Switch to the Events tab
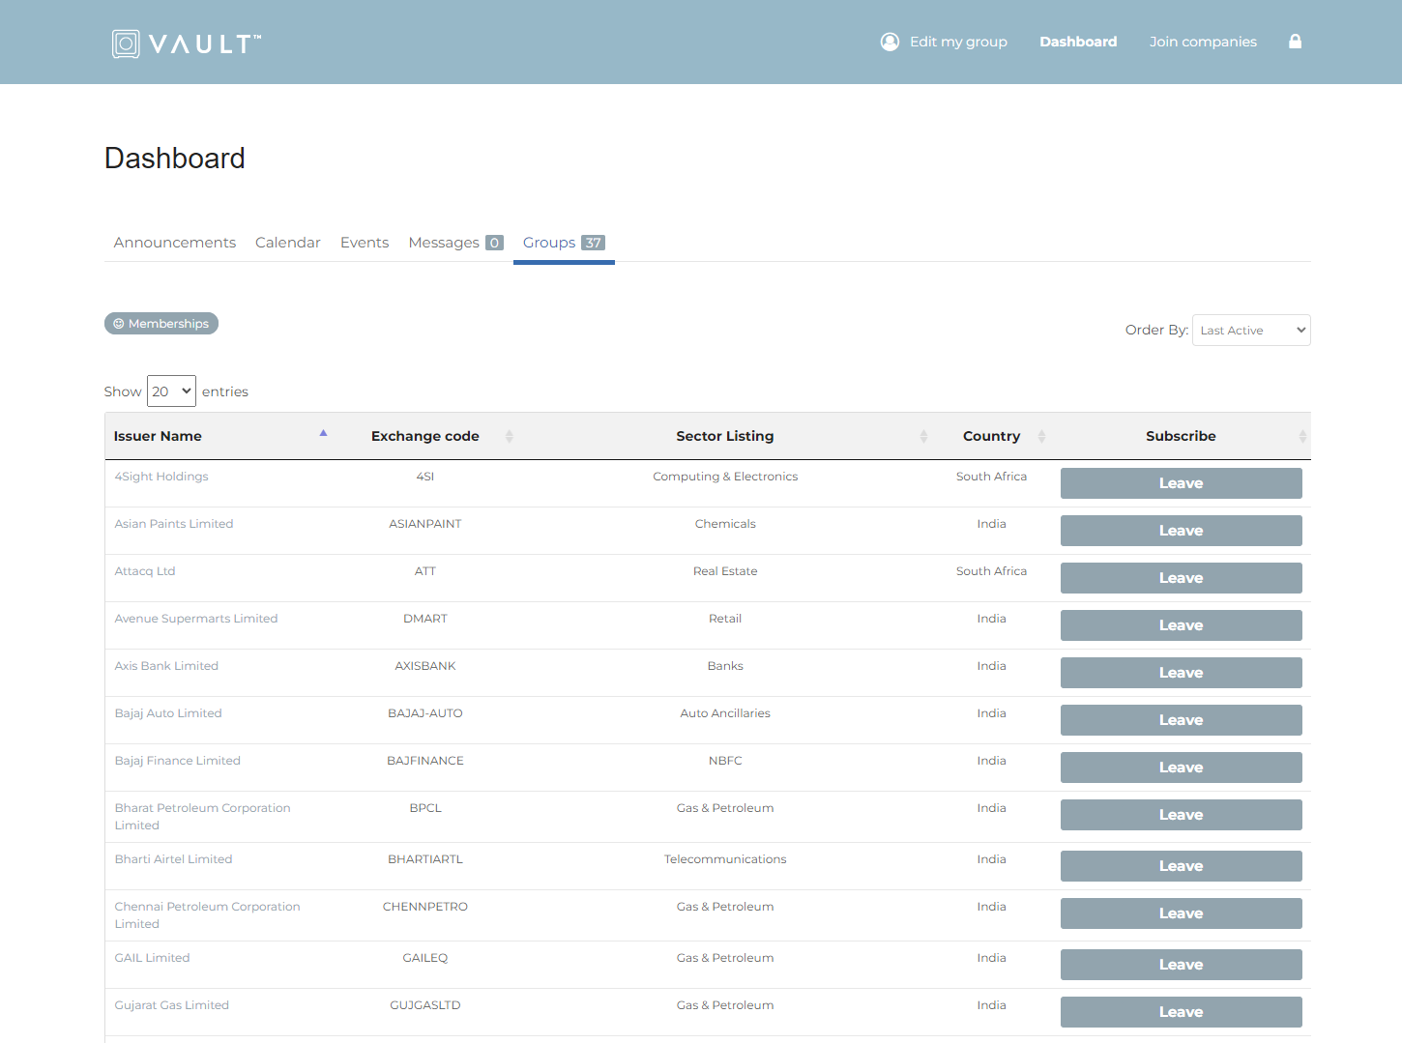The image size is (1402, 1043). (365, 243)
